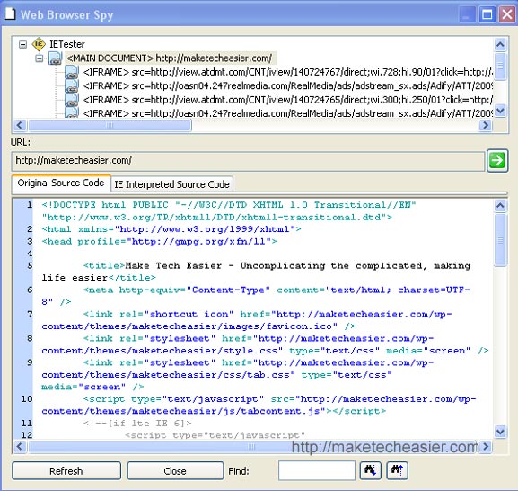
Task: Click the Close button
Action: [x=175, y=470]
